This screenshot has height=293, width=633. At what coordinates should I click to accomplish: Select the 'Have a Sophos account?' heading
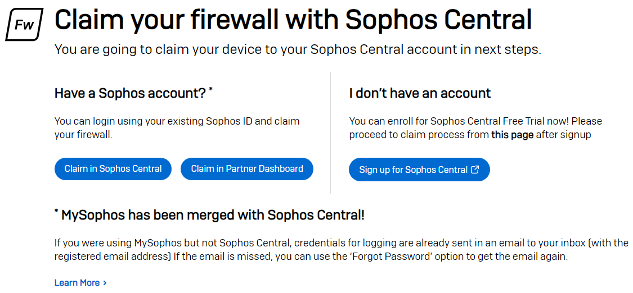tap(130, 93)
